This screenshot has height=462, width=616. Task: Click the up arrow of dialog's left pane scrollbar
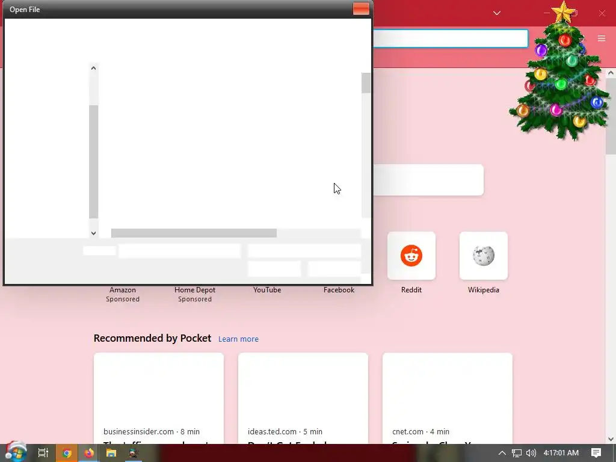93,68
